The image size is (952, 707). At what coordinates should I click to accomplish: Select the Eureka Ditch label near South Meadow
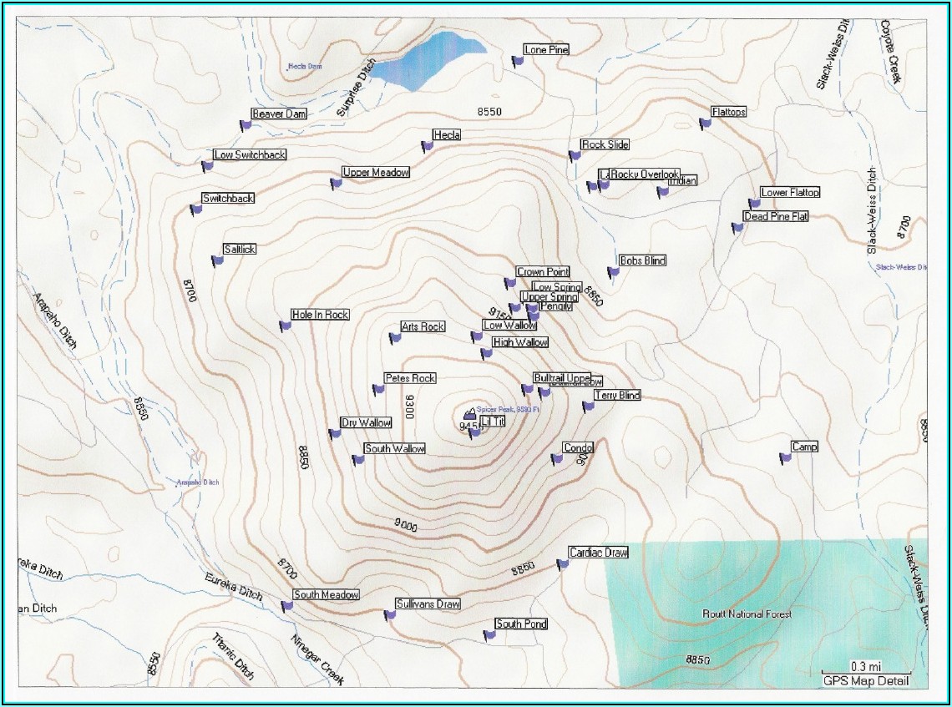[233, 586]
